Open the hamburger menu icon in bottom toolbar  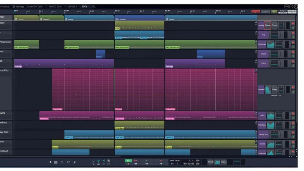click(x=56, y=162)
